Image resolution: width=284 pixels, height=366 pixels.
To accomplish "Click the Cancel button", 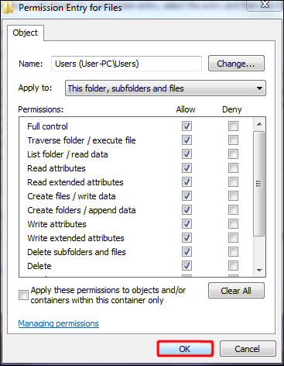I will [x=248, y=349].
